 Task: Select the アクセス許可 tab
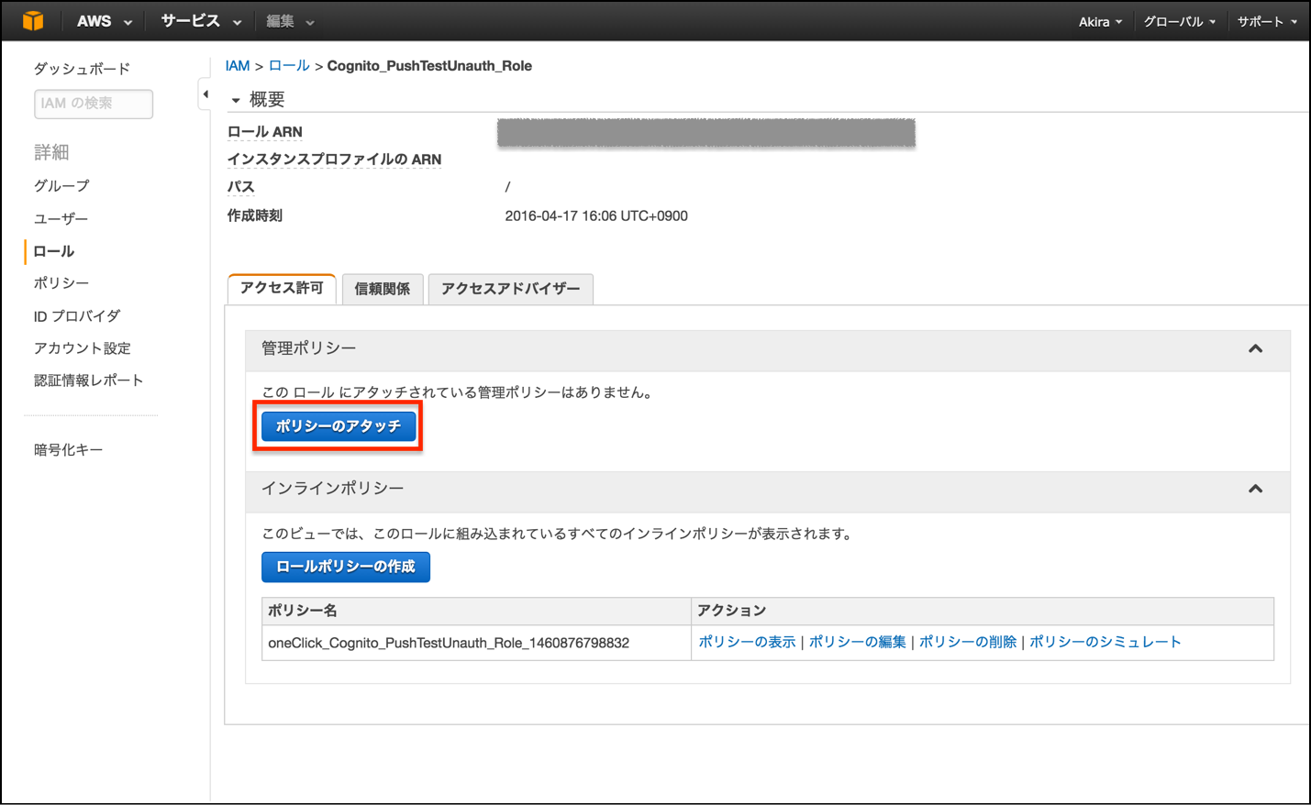pyautogui.click(x=282, y=289)
